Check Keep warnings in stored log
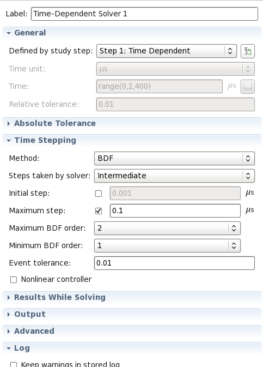Viewport: 263px width, 367px height. 14,364
